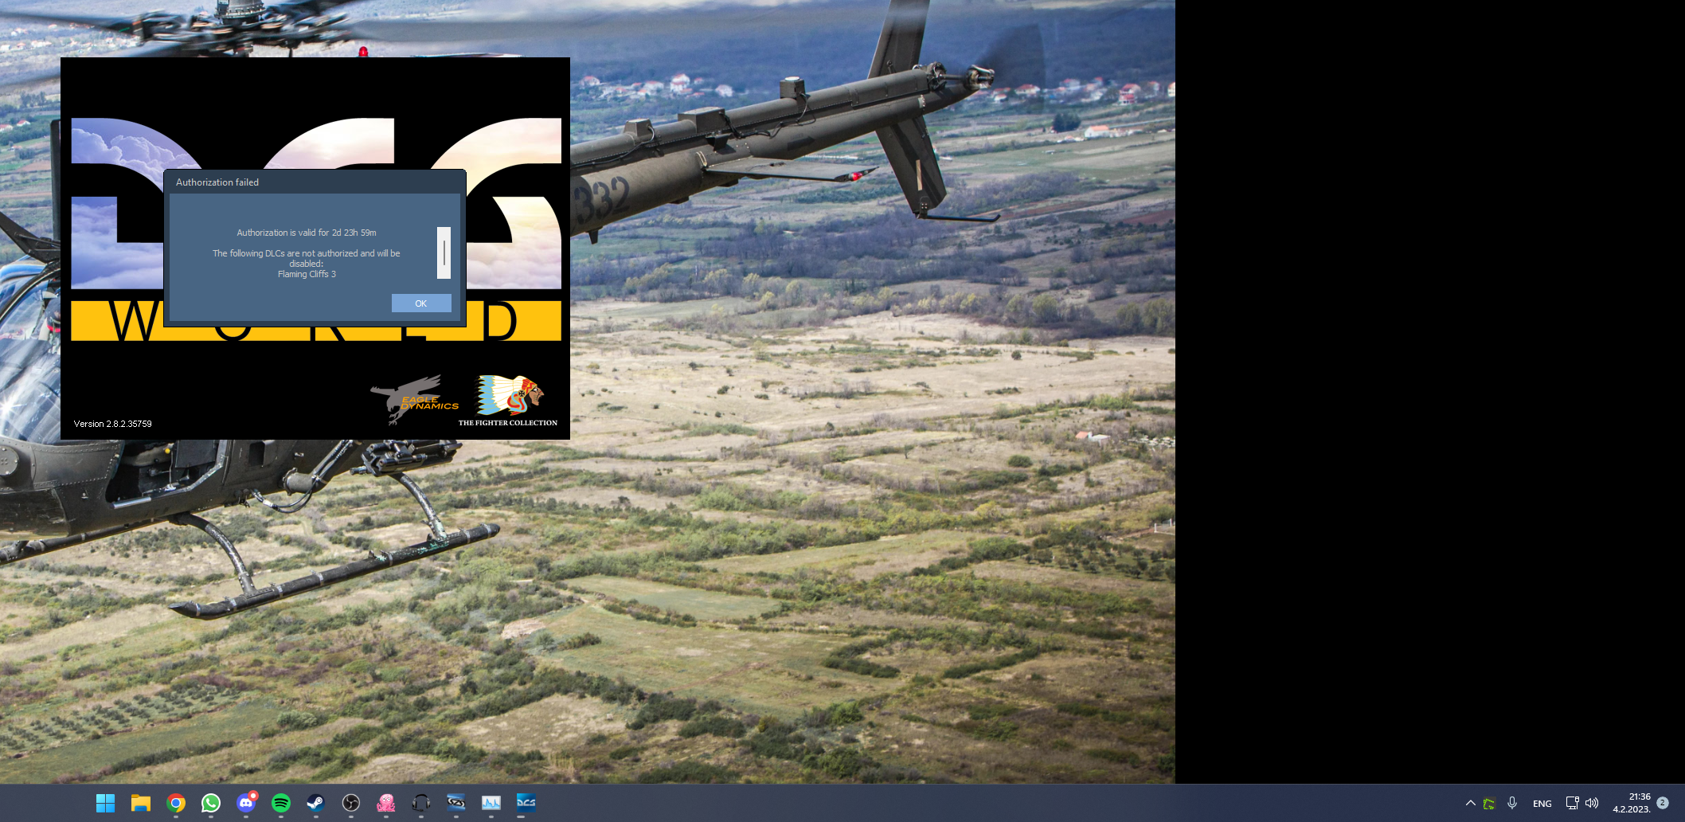Switch to Steam in the taskbar
The width and height of the screenshot is (1685, 822).
316,803
